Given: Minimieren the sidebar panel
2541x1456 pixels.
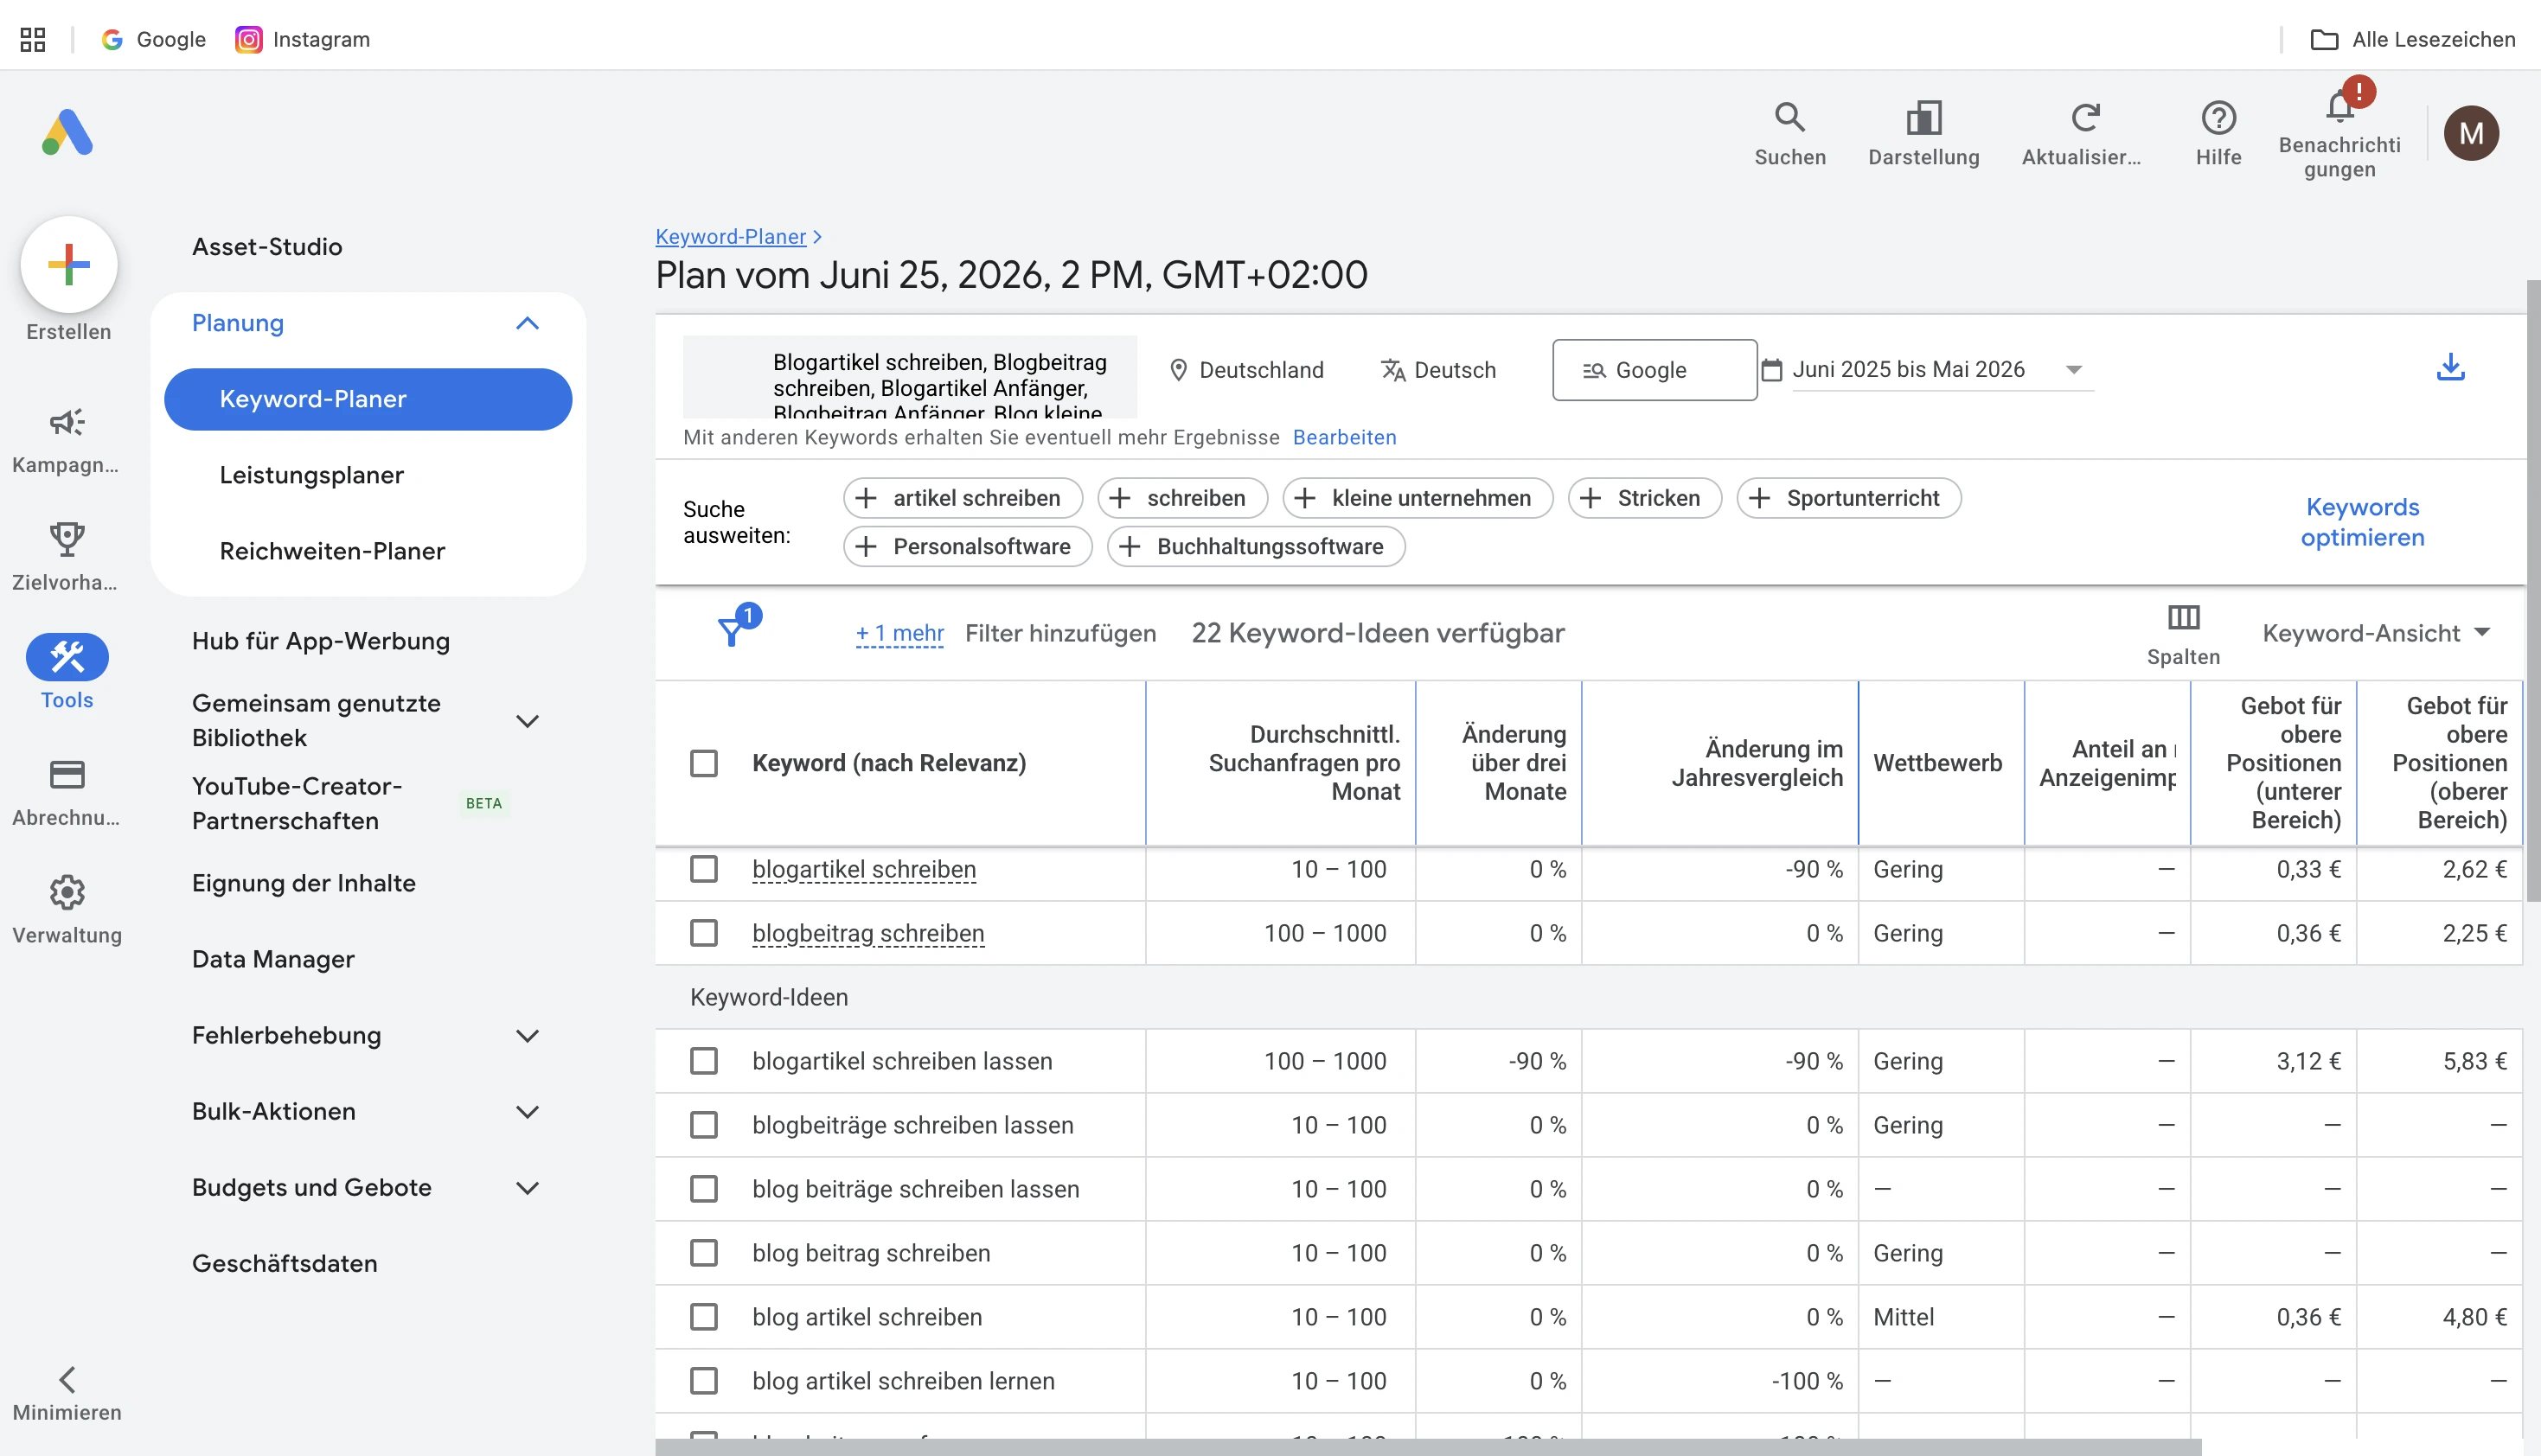Looking at the screenshot, I should (67, 1393).
